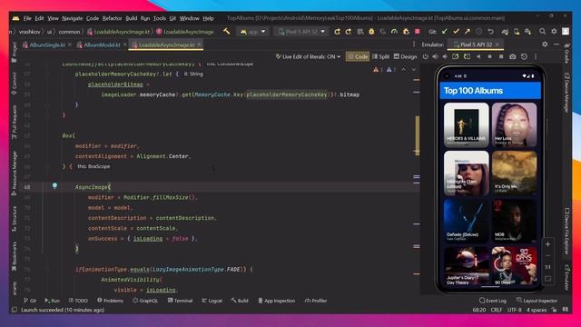Viewport: 581px width, 327px height.
Task: Click the emulator volume up icon
Action: click(x=436, y=56)
